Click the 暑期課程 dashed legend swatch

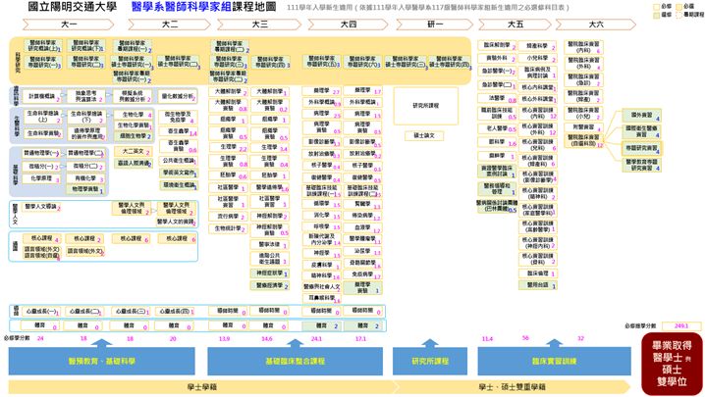point(678,15)
